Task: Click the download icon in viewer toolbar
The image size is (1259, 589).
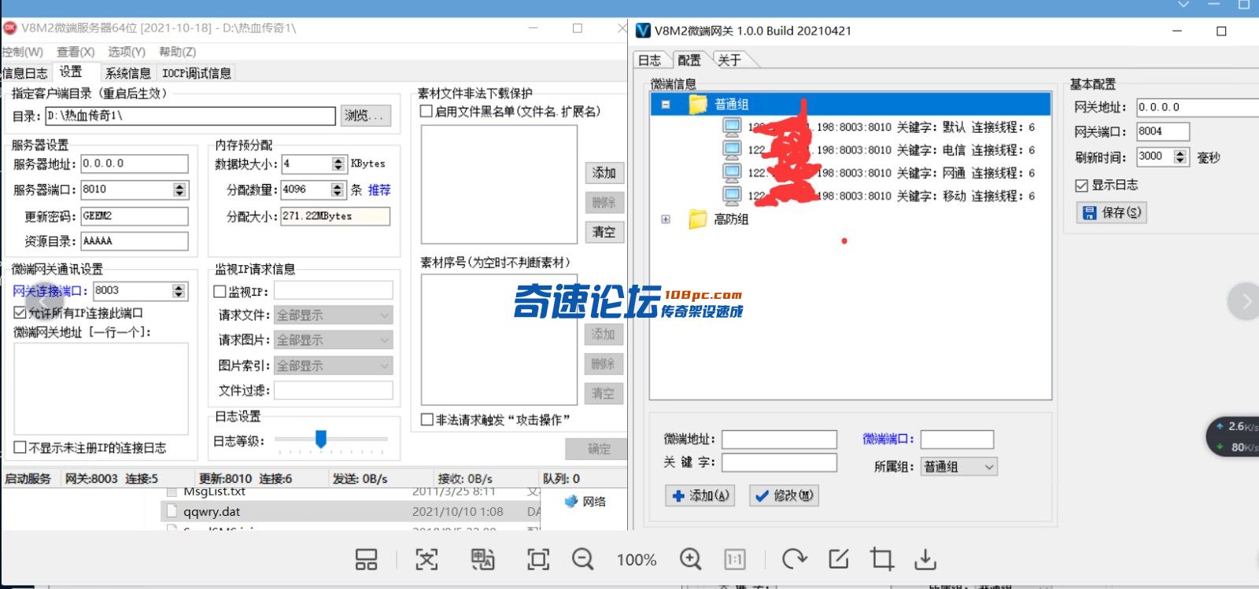Action: click(925, 559)
